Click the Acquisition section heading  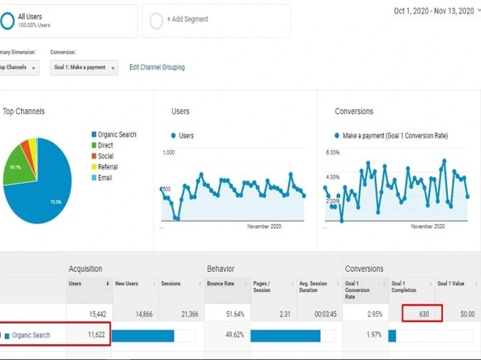(x=85, y=269)
